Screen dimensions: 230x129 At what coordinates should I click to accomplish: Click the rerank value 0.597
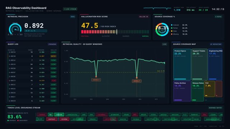coord(42,56)
